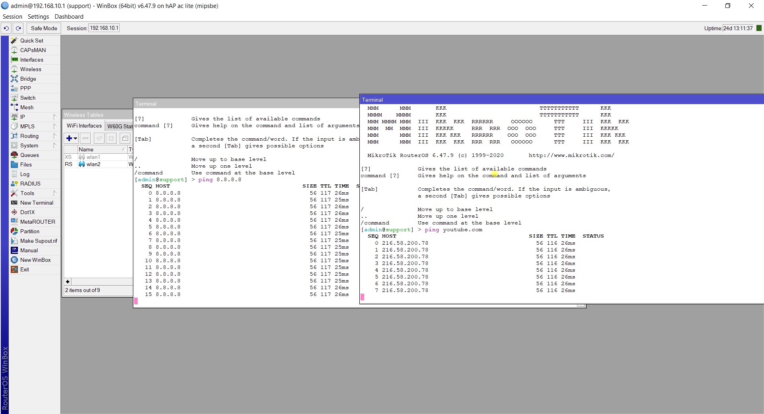Open Dot1X menu
The width and height of the screenshot is (764, 414).
click(x=27, y=212)
